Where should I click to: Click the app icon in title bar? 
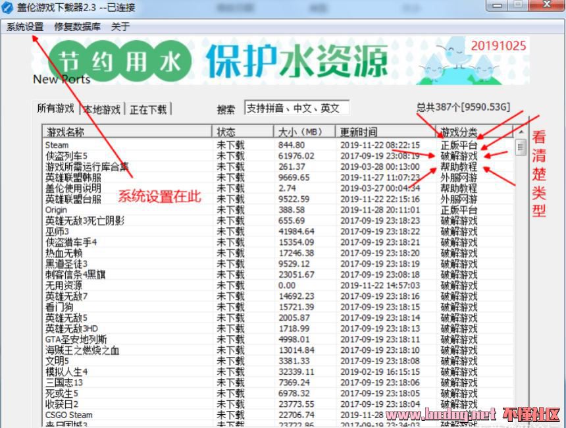[x=8, y=8]
